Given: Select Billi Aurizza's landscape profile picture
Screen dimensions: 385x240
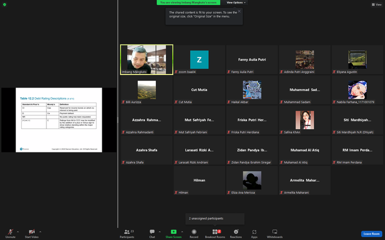Looking at the screenshot, I should click(147, 90).
